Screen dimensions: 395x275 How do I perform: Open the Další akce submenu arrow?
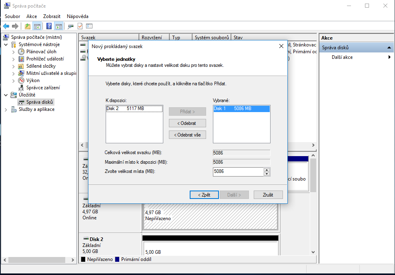[389, 57]
